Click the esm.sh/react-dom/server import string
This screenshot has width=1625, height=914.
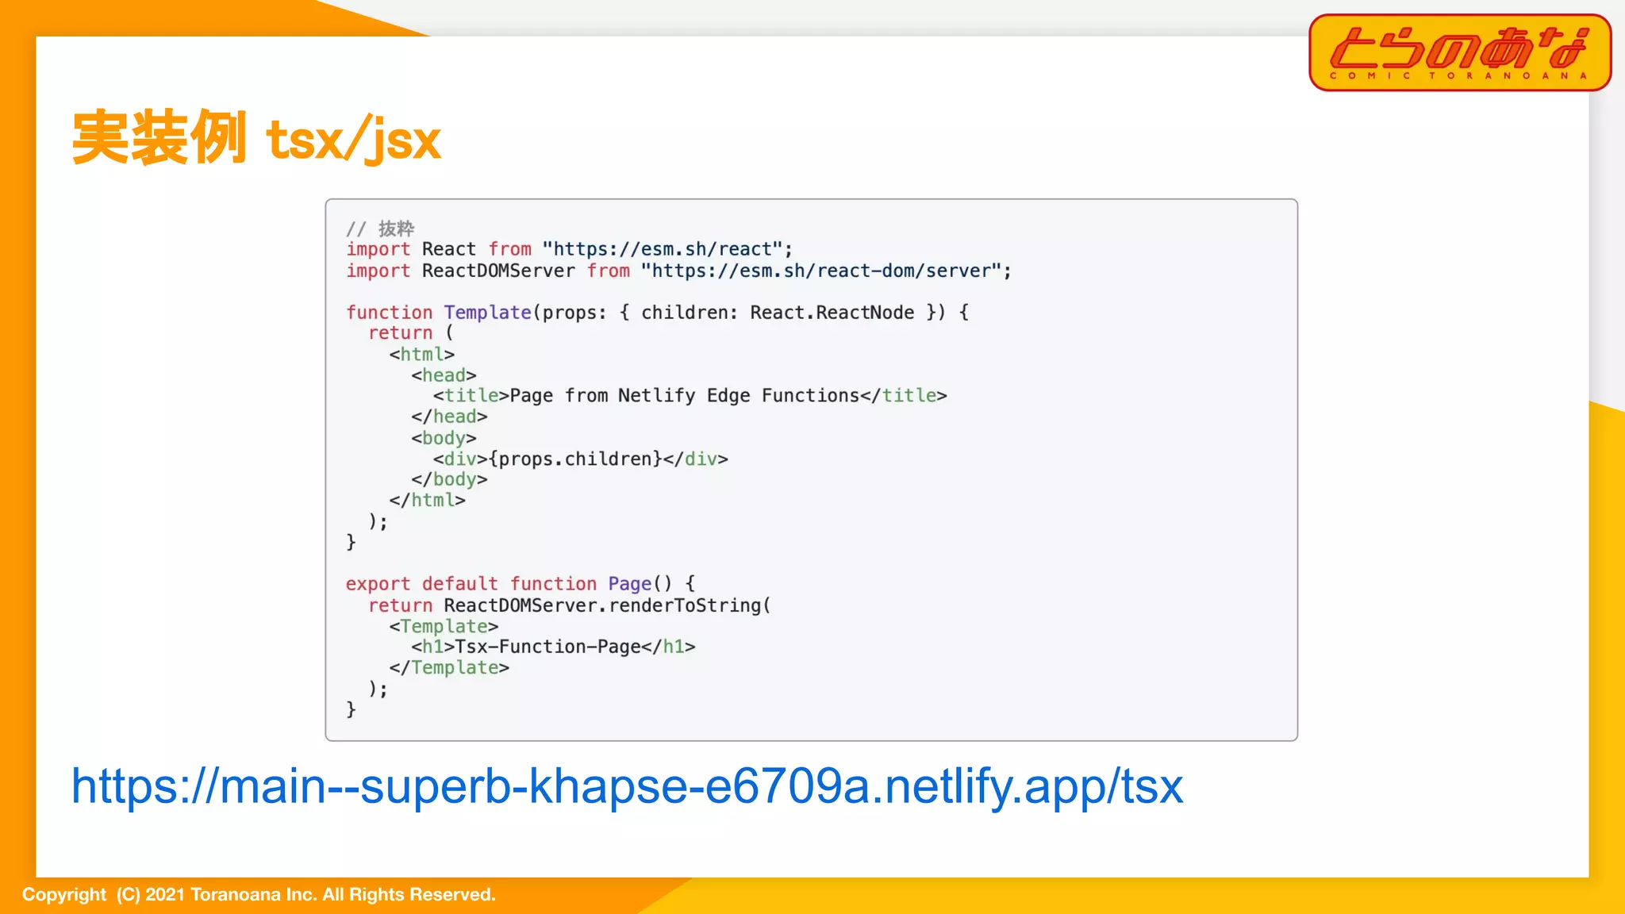point(821,271)
